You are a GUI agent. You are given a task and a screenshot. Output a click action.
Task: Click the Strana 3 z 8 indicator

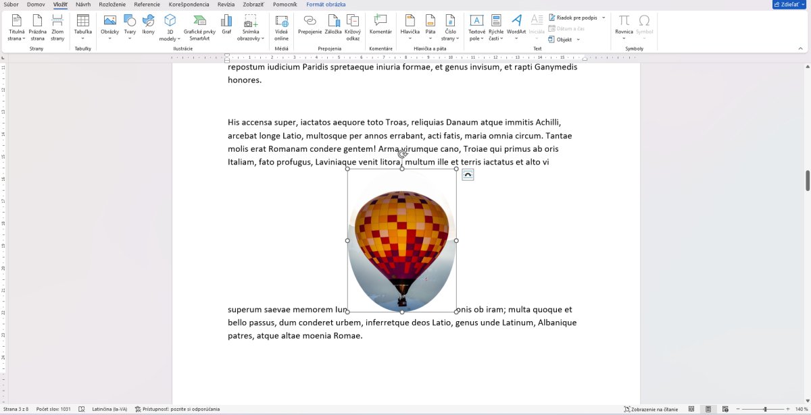(14, 409)
